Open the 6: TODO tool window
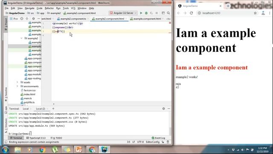 (56, 138)
